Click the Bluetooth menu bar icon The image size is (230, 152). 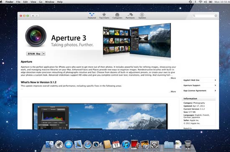pos(195,2)
